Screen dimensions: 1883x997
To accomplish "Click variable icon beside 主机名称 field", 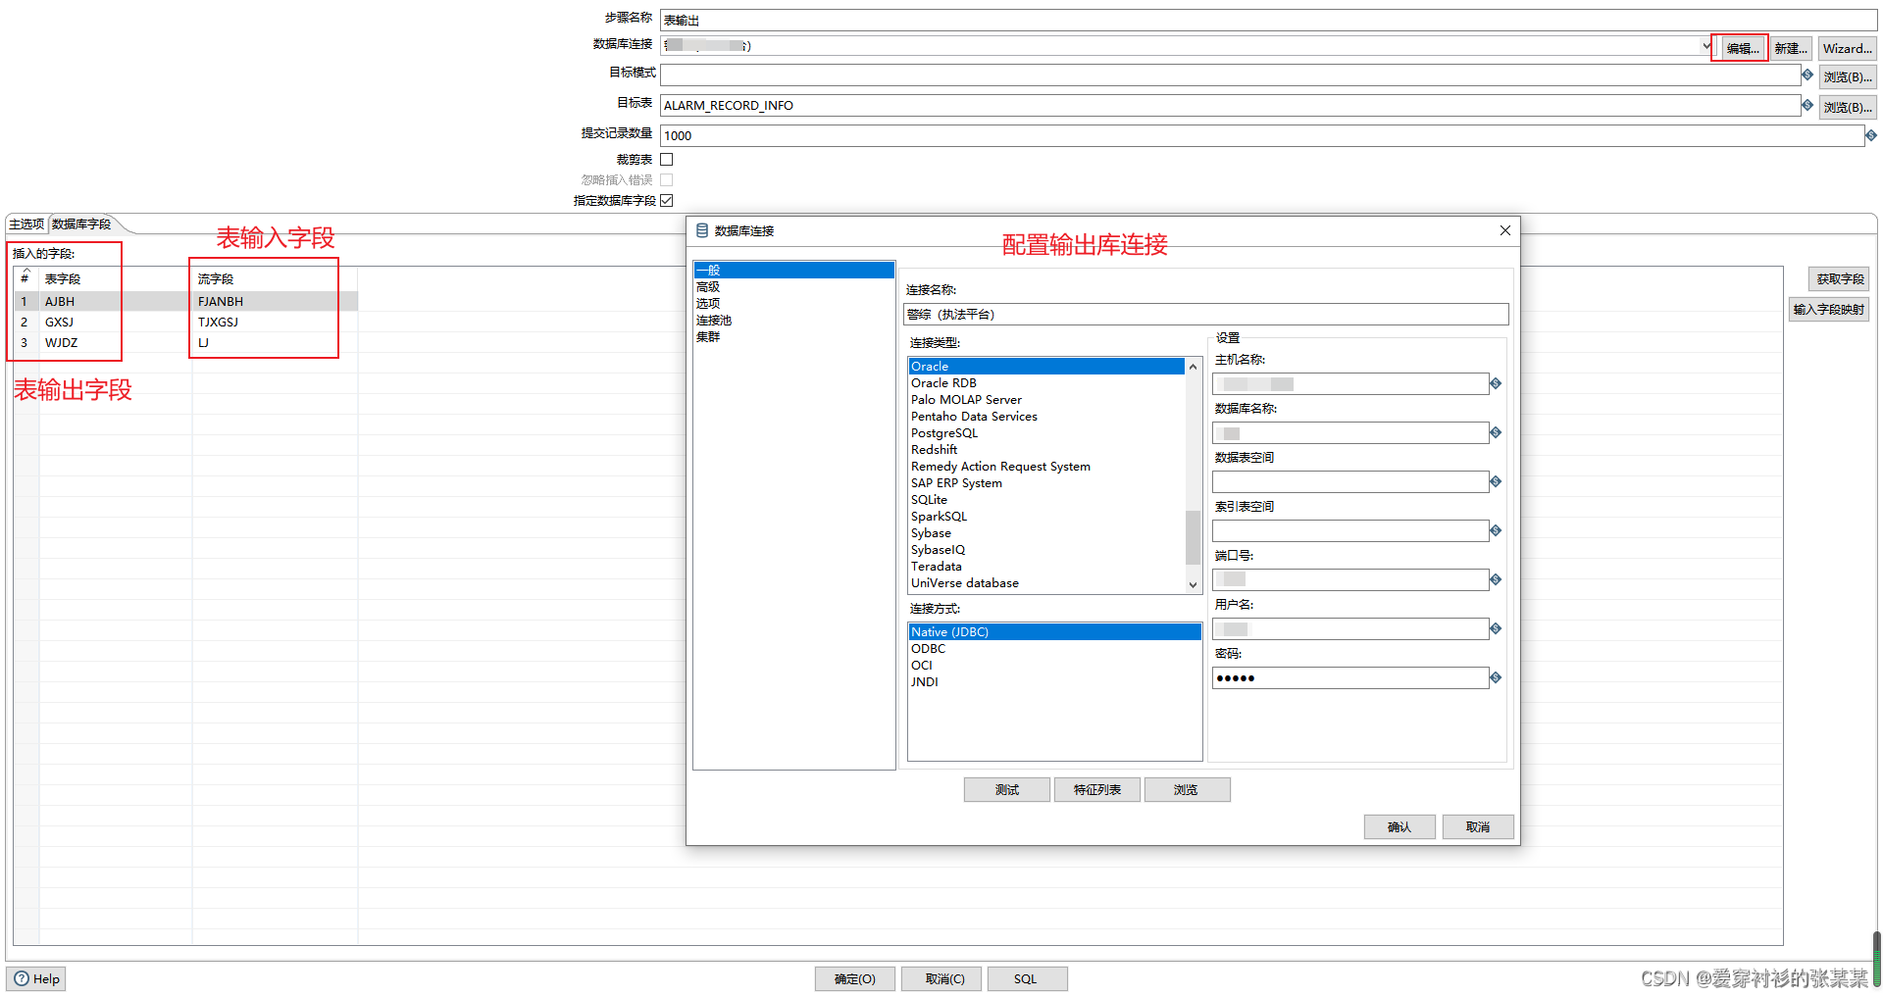I will point(1496,383).
